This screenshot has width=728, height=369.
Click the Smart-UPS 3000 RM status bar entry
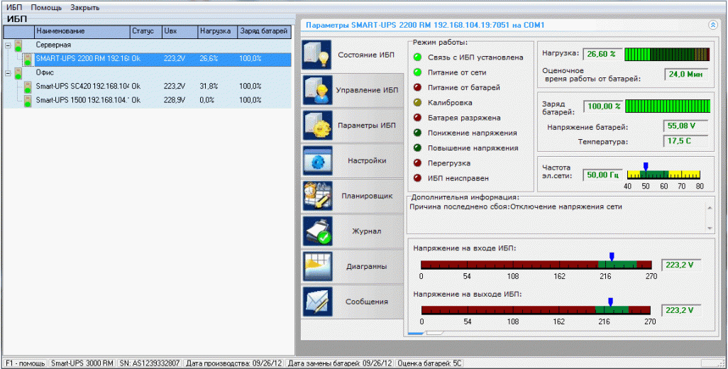pyautogui.click(x=82, y=363)
